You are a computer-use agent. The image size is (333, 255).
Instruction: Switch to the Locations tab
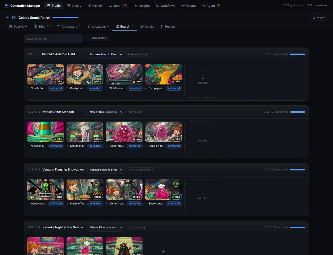pos(98,27)
